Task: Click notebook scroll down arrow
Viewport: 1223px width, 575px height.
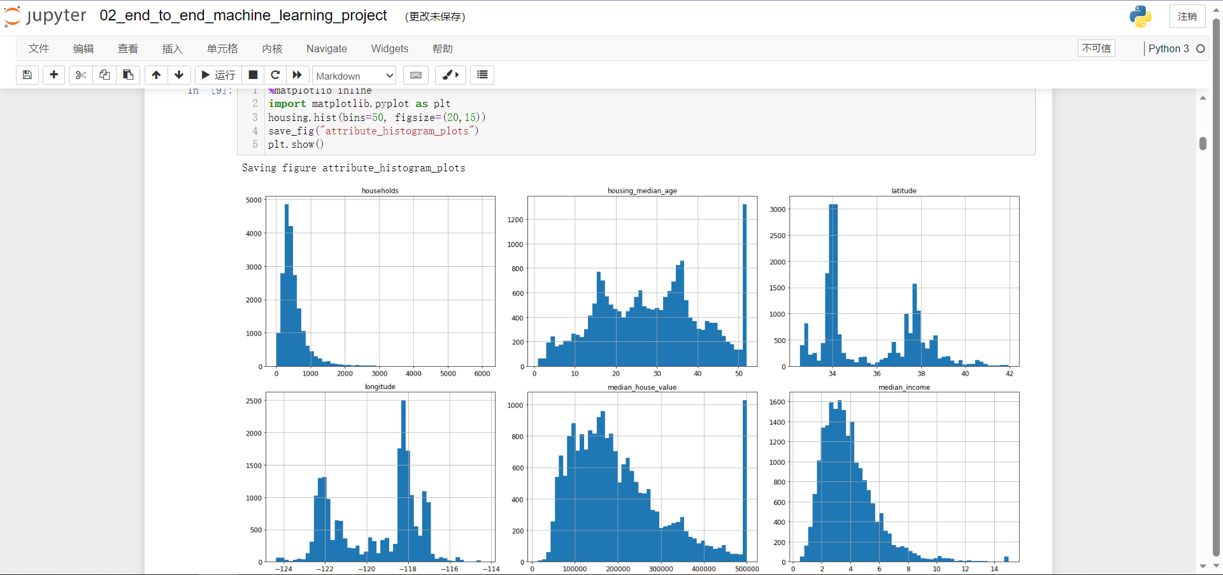Action: 1203,566
